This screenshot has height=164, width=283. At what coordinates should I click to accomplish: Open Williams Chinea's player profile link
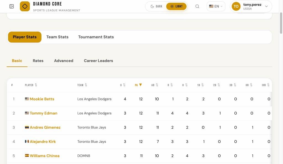pos(44,156)
